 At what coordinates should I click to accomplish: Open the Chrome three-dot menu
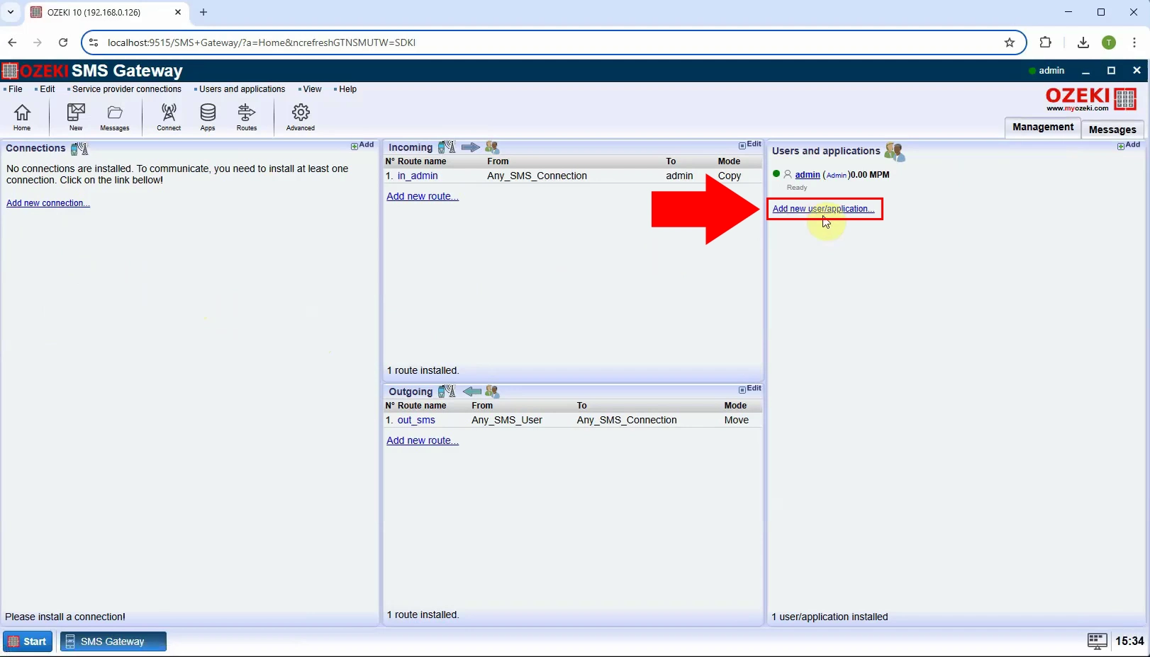pyautogui.click(x=1134, y=42)
